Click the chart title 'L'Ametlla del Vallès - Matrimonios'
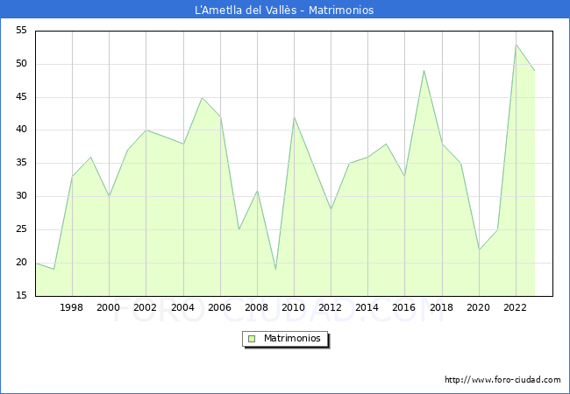 click(284, 10)
